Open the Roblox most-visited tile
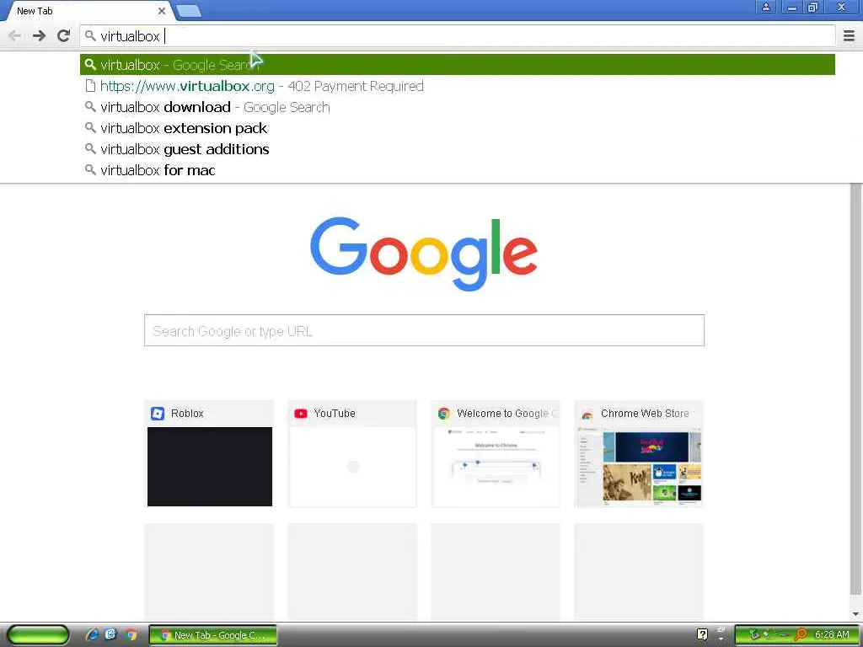 coord(209,454)
